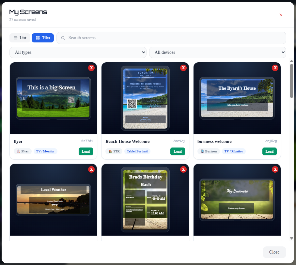Load the flyer screen

86,151
